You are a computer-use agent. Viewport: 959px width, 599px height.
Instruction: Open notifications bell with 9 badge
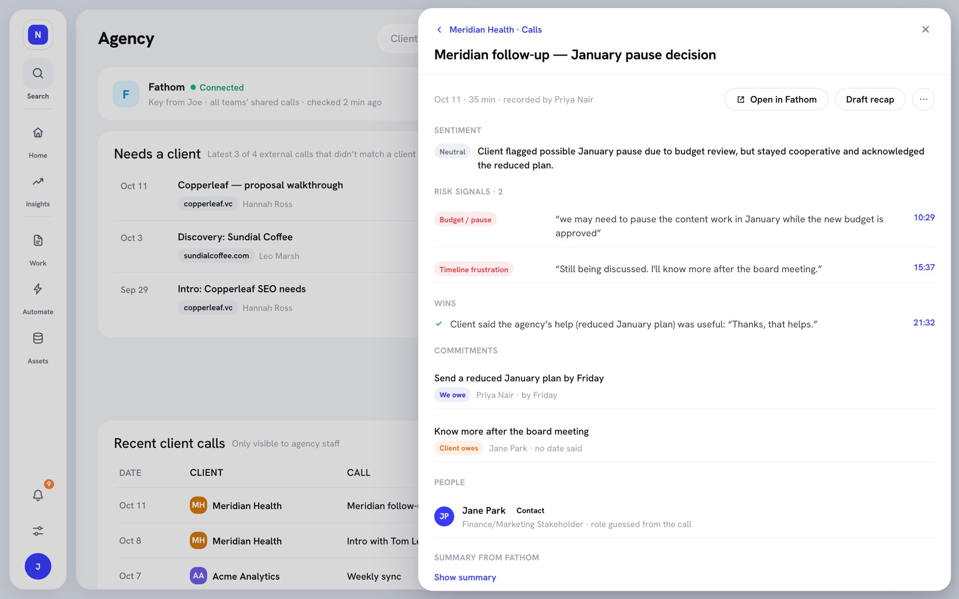click(38, 495)
